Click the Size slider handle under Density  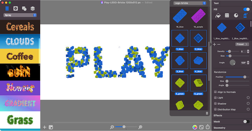pos(230,56)
